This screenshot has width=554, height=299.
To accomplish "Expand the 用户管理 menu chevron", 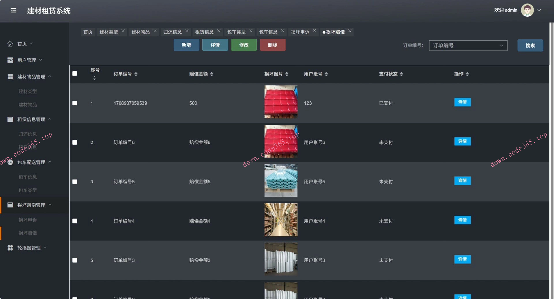I will click(40, 60).
